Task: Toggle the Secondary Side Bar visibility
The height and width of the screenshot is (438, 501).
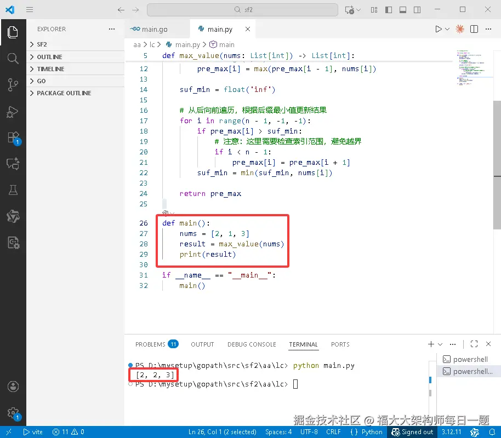Action: point(417,10)
